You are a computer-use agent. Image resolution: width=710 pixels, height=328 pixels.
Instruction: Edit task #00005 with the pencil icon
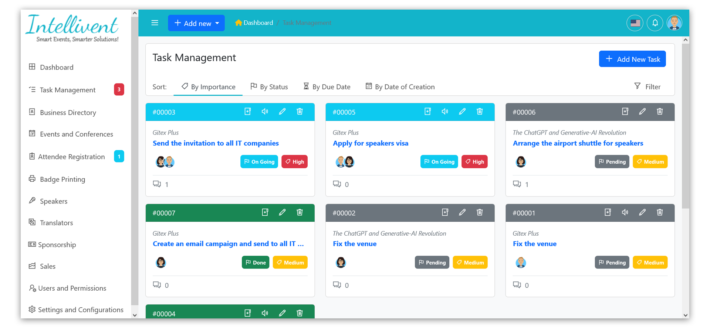pos(463,112)
